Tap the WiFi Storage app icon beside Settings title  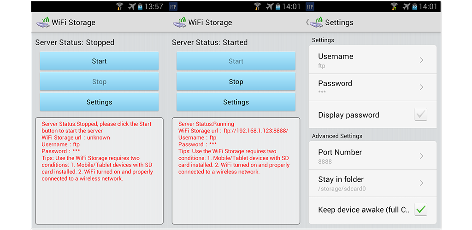(x=316, y=22)
